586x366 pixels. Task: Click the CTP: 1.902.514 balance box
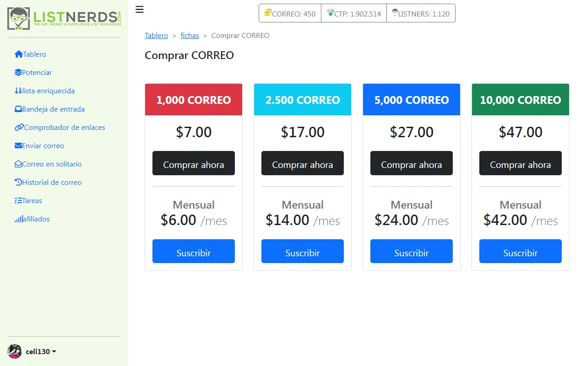pos(354,13)
